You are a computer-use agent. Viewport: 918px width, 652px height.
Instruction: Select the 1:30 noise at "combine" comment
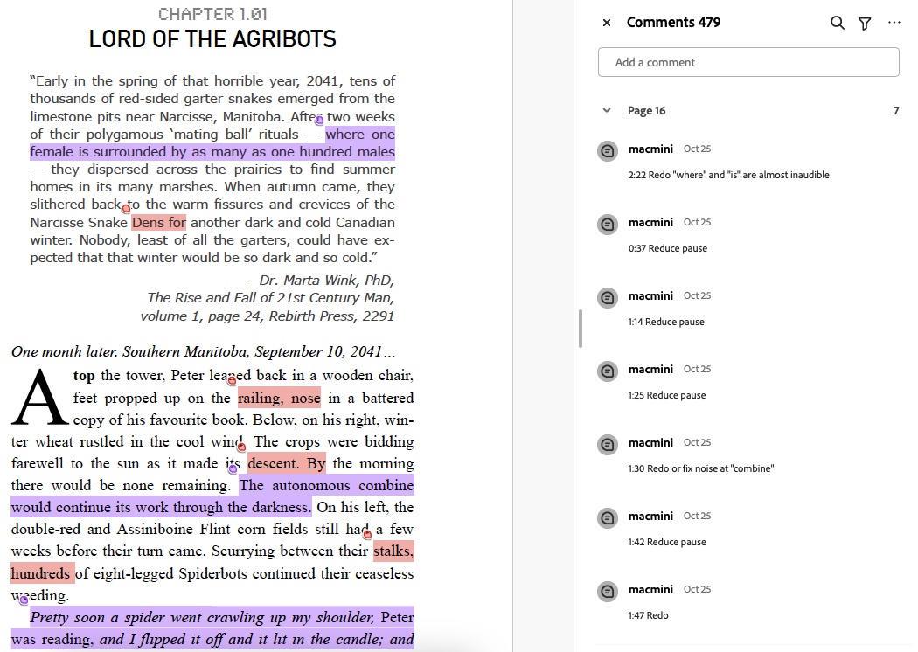(701, 468)
